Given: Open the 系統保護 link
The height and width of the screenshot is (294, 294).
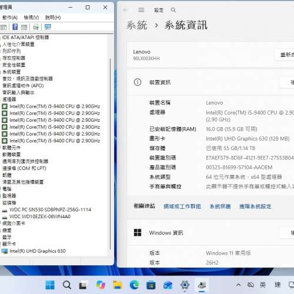Looking at the screenshot, I should [220, 206].
